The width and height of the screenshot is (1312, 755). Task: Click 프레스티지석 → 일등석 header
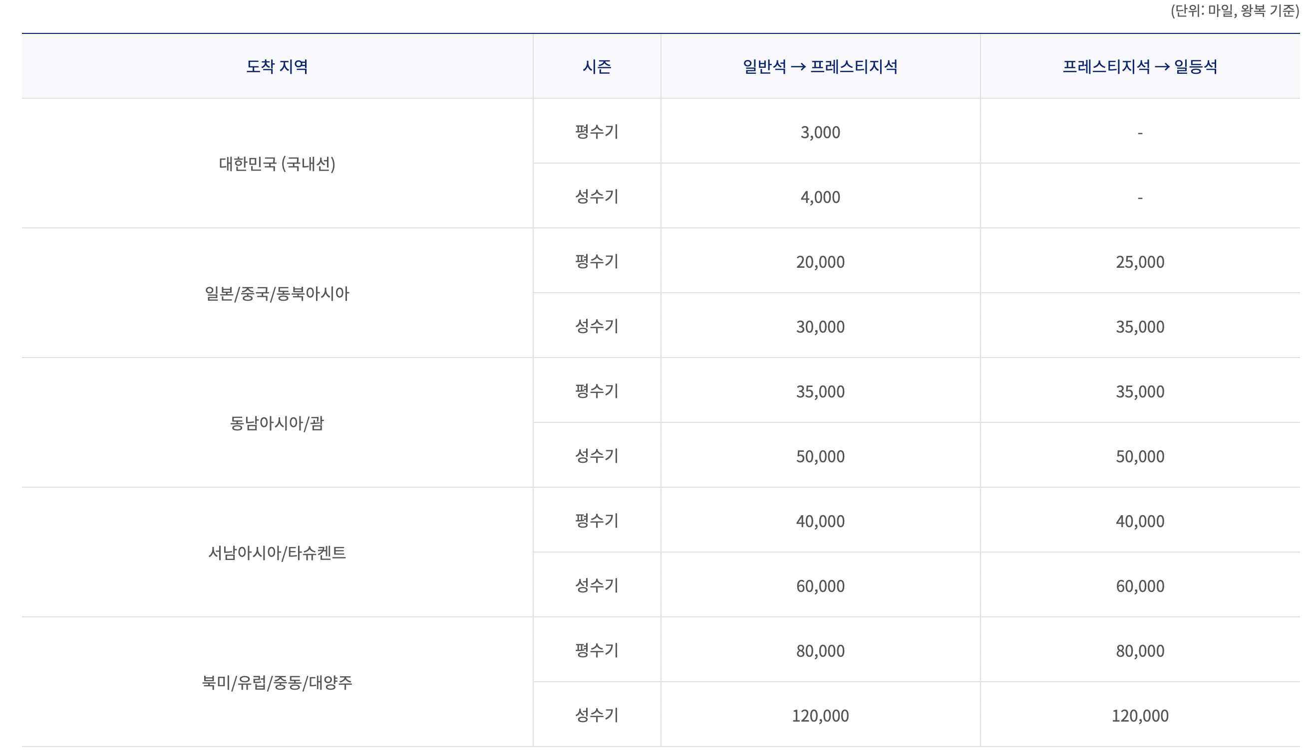[1139, 66]
